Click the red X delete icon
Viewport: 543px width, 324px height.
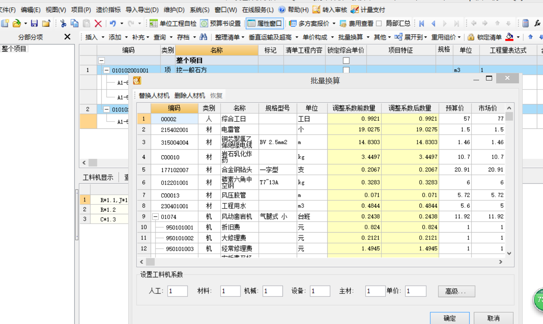pyautogui.click(x=98, y=23)
